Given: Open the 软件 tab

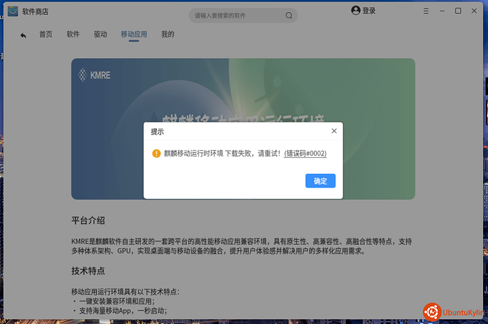Looking at the screenshot, I should point(73,35).
